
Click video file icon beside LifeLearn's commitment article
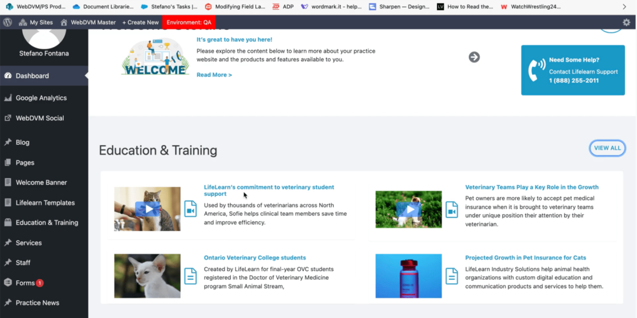point(190,209)
